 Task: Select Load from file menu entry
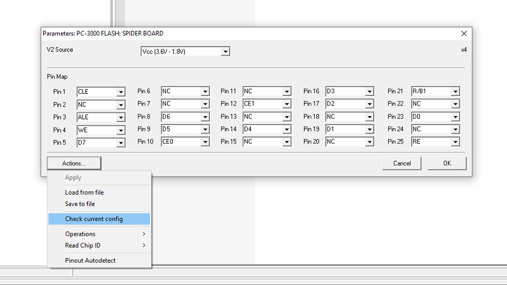84,192
